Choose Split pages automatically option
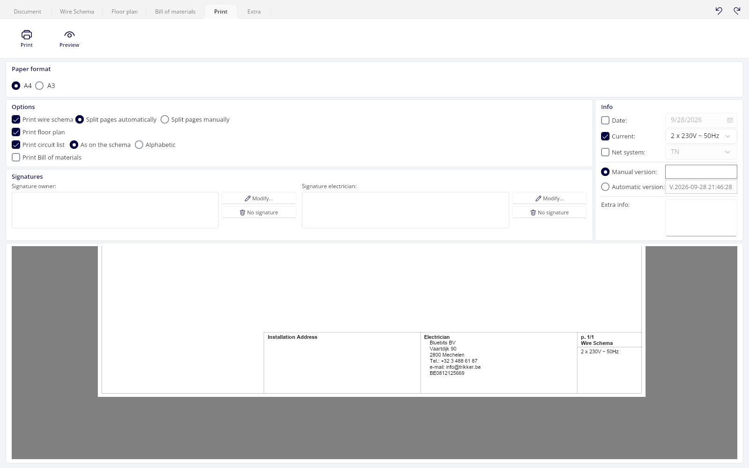The image size is (749, 468). [80, 119]
